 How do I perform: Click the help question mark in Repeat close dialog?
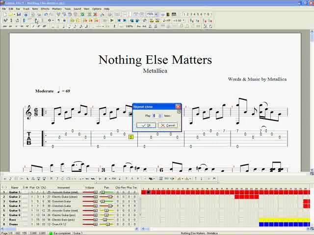[179, 112]
